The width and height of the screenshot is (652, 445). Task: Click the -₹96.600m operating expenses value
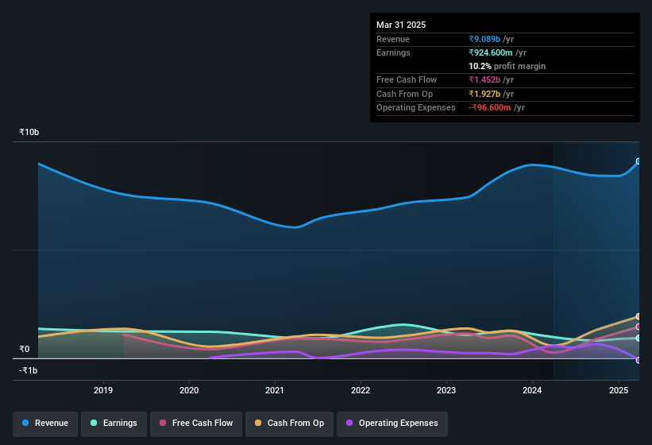pyautogui.click(x=490, y=108)
